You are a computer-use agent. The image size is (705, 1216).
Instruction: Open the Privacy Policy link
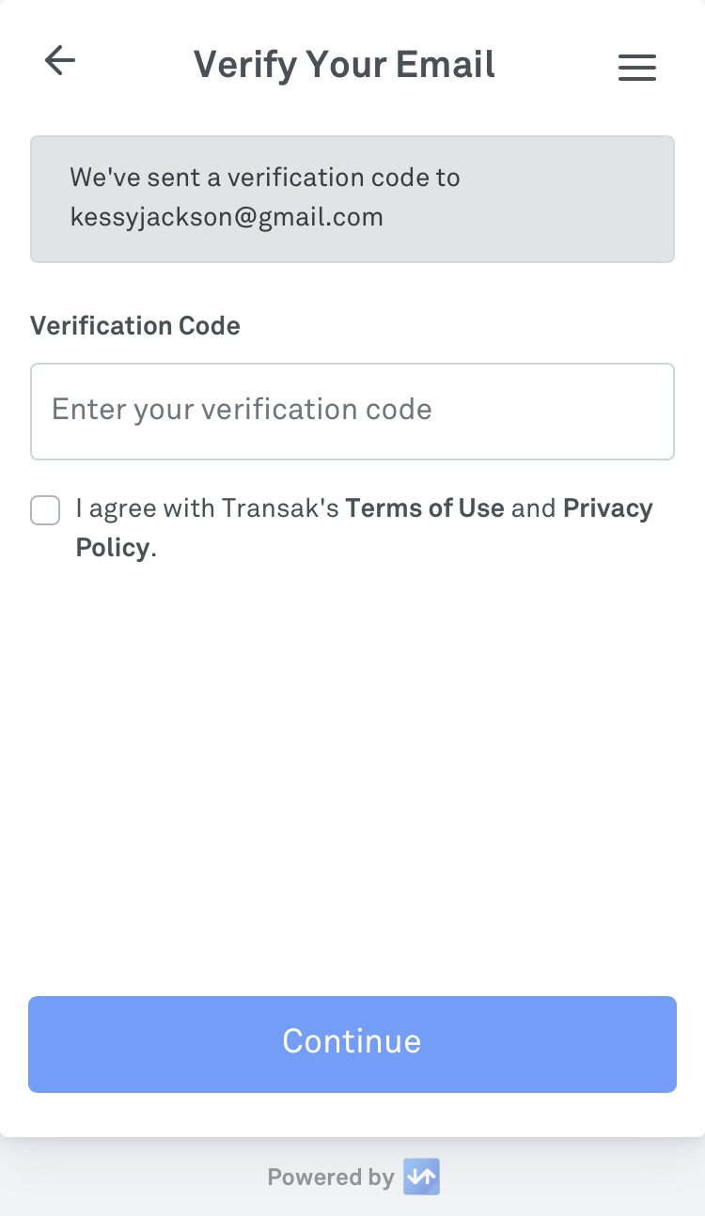[607, 508]
